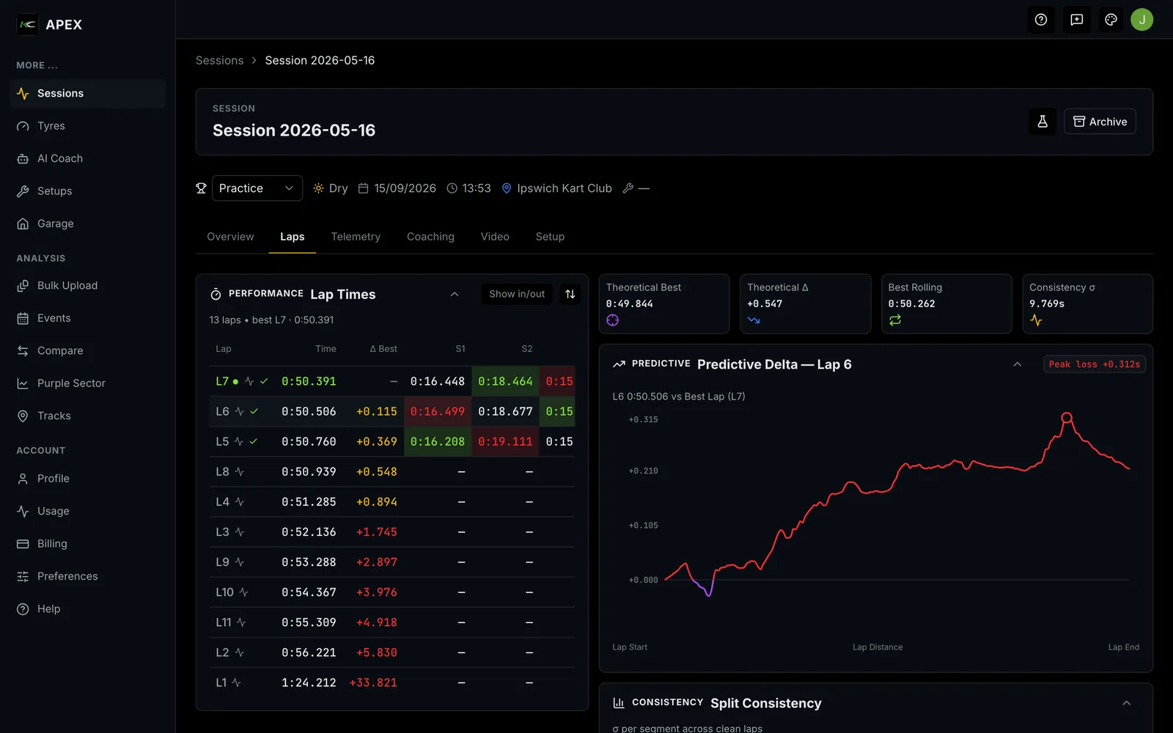Open the feedback message icon

[1076, 20]
